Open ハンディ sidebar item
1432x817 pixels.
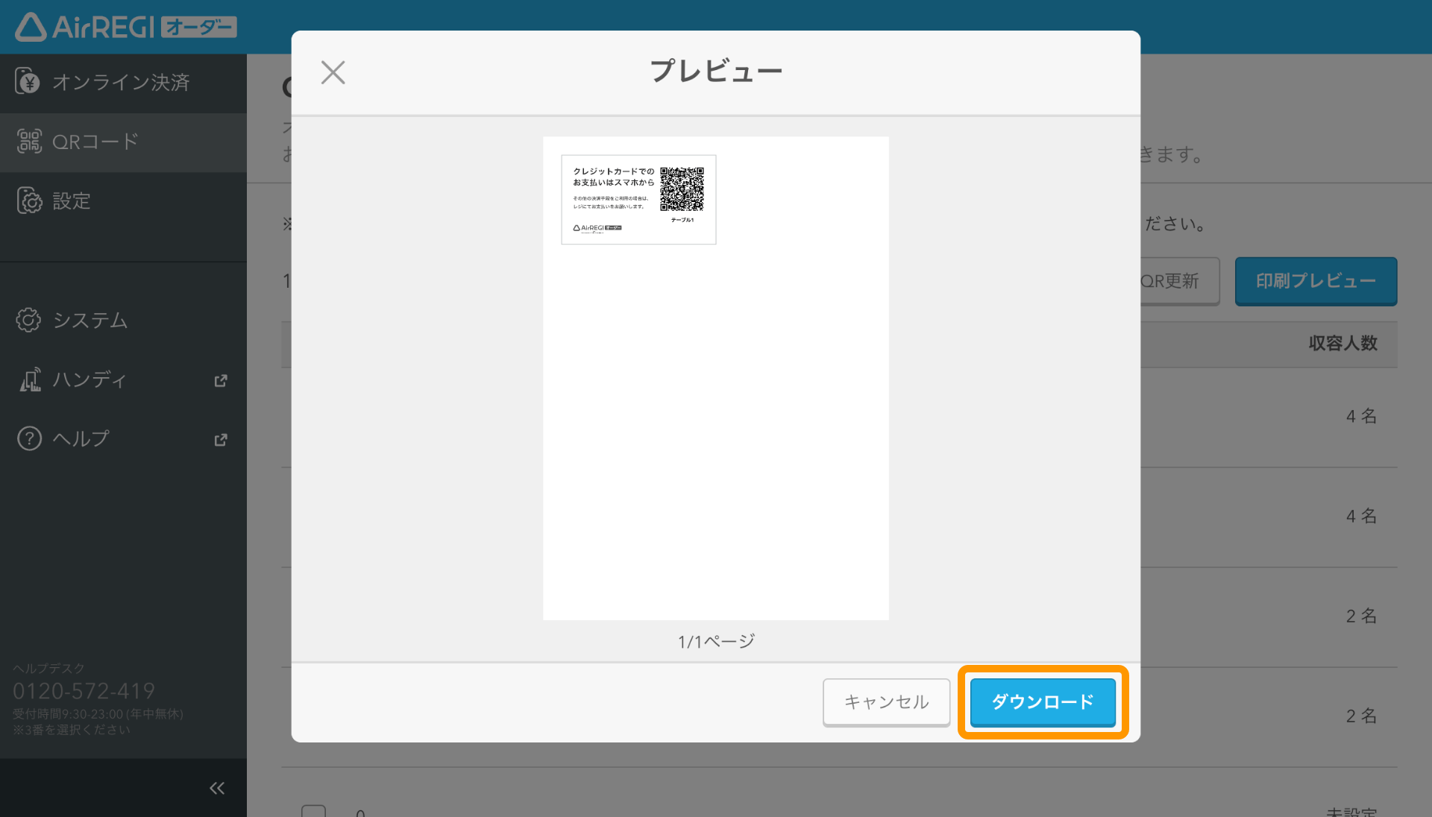123,379
